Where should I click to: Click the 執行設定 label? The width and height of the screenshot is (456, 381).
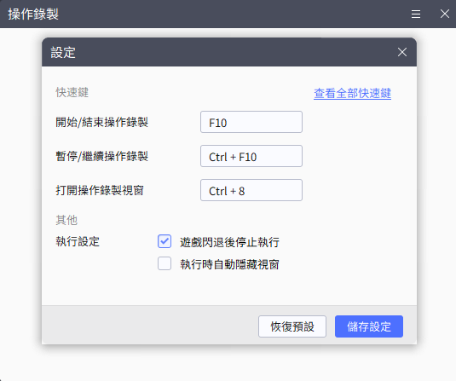pos(78,241)
